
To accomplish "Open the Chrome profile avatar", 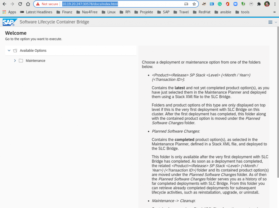I will pyautogui.click(x=267, y=4).
